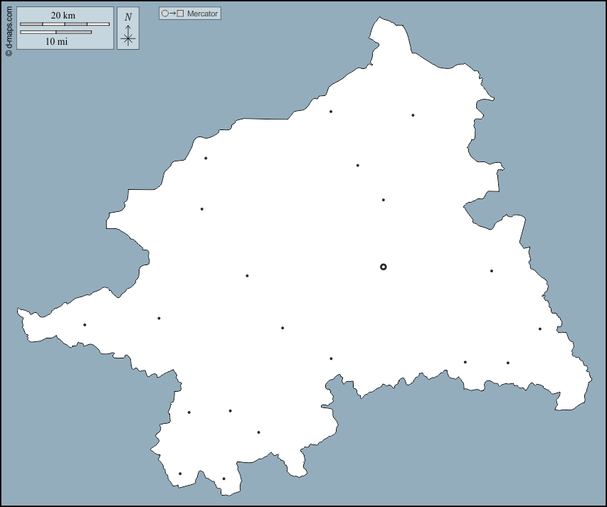Click the circle-to-square projection icon

pos(173,14)
